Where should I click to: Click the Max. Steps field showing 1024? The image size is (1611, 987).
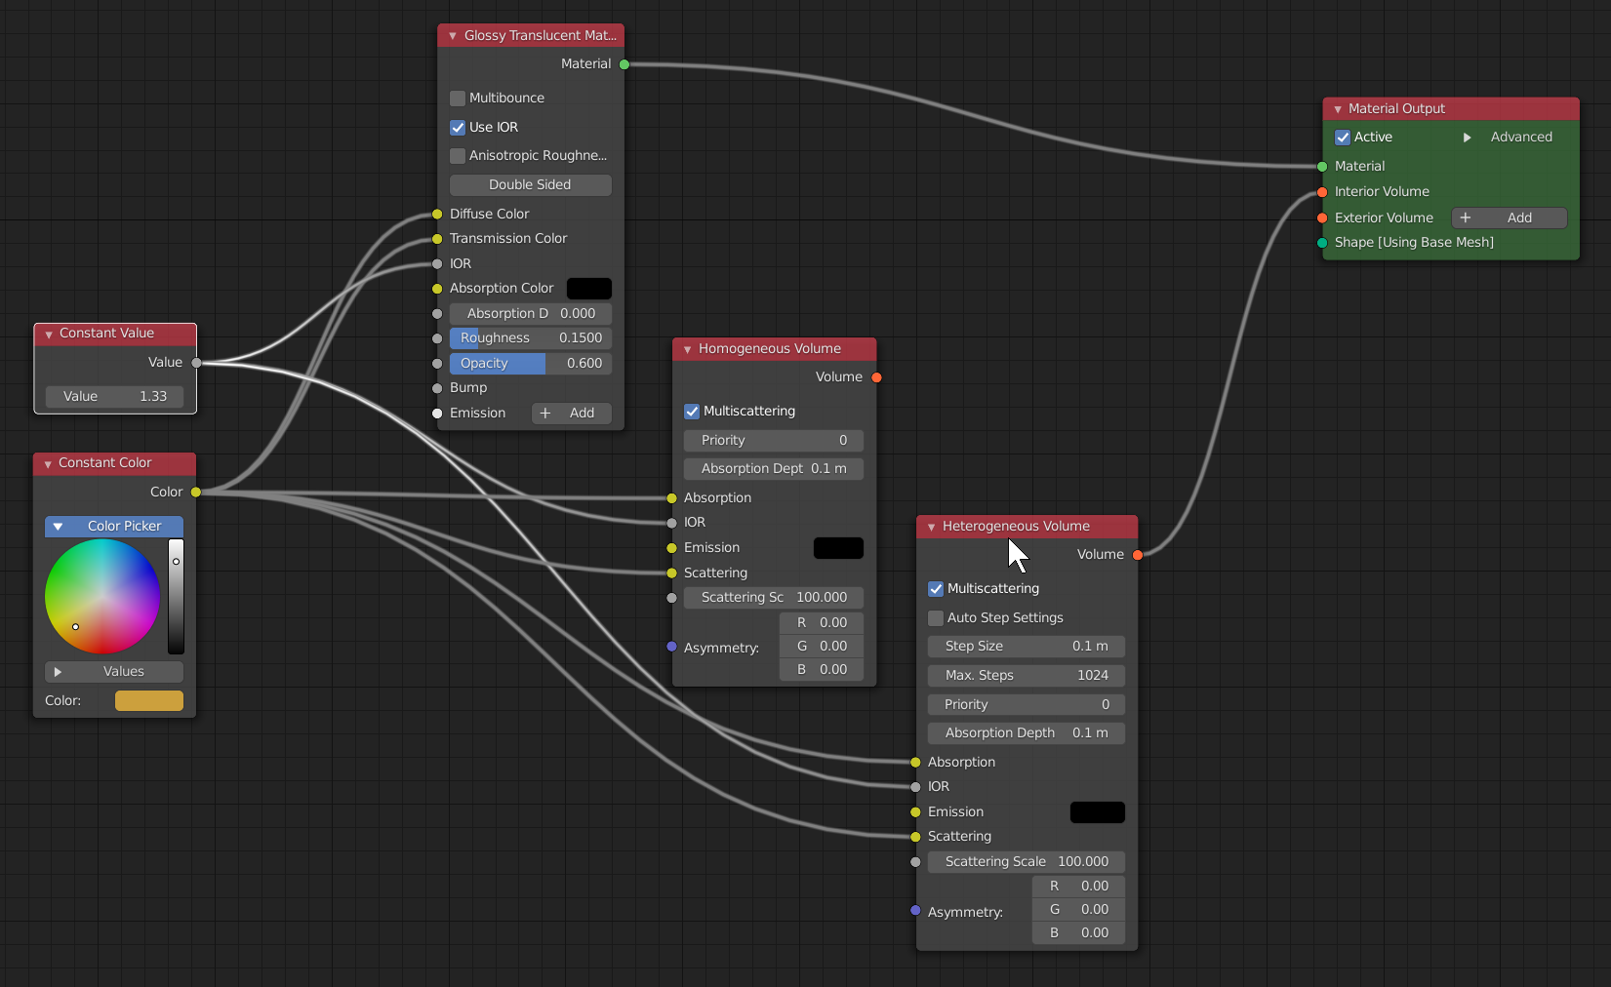tap(1026, 676)
